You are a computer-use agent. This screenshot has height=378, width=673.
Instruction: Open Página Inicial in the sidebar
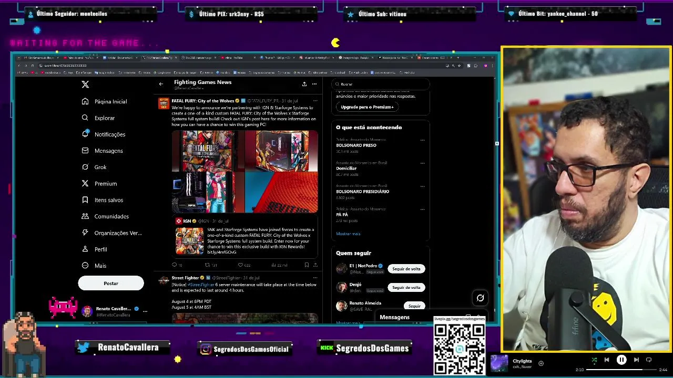coord(105,101)
